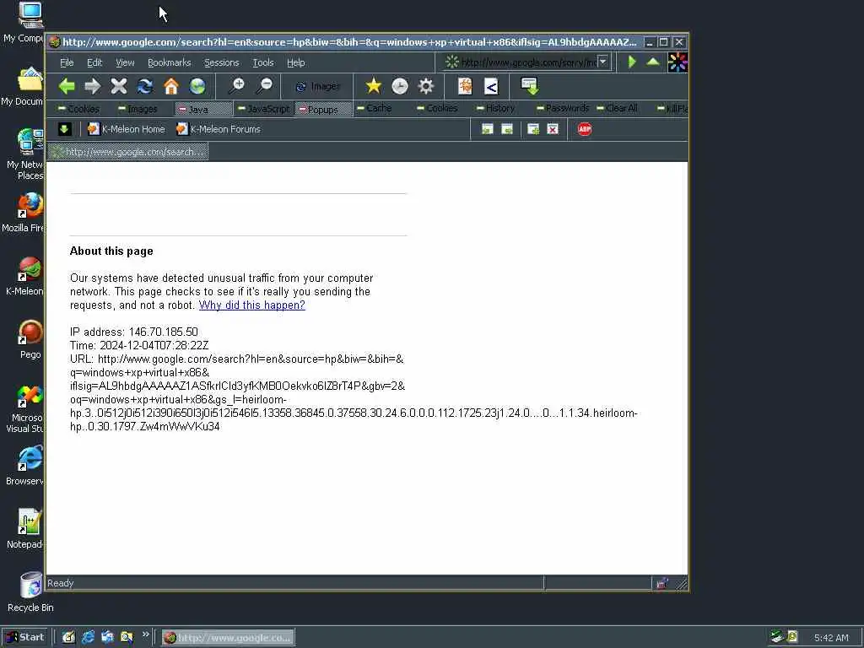Go to the home page icon
The image size is (864, 648).
[171, 86]
